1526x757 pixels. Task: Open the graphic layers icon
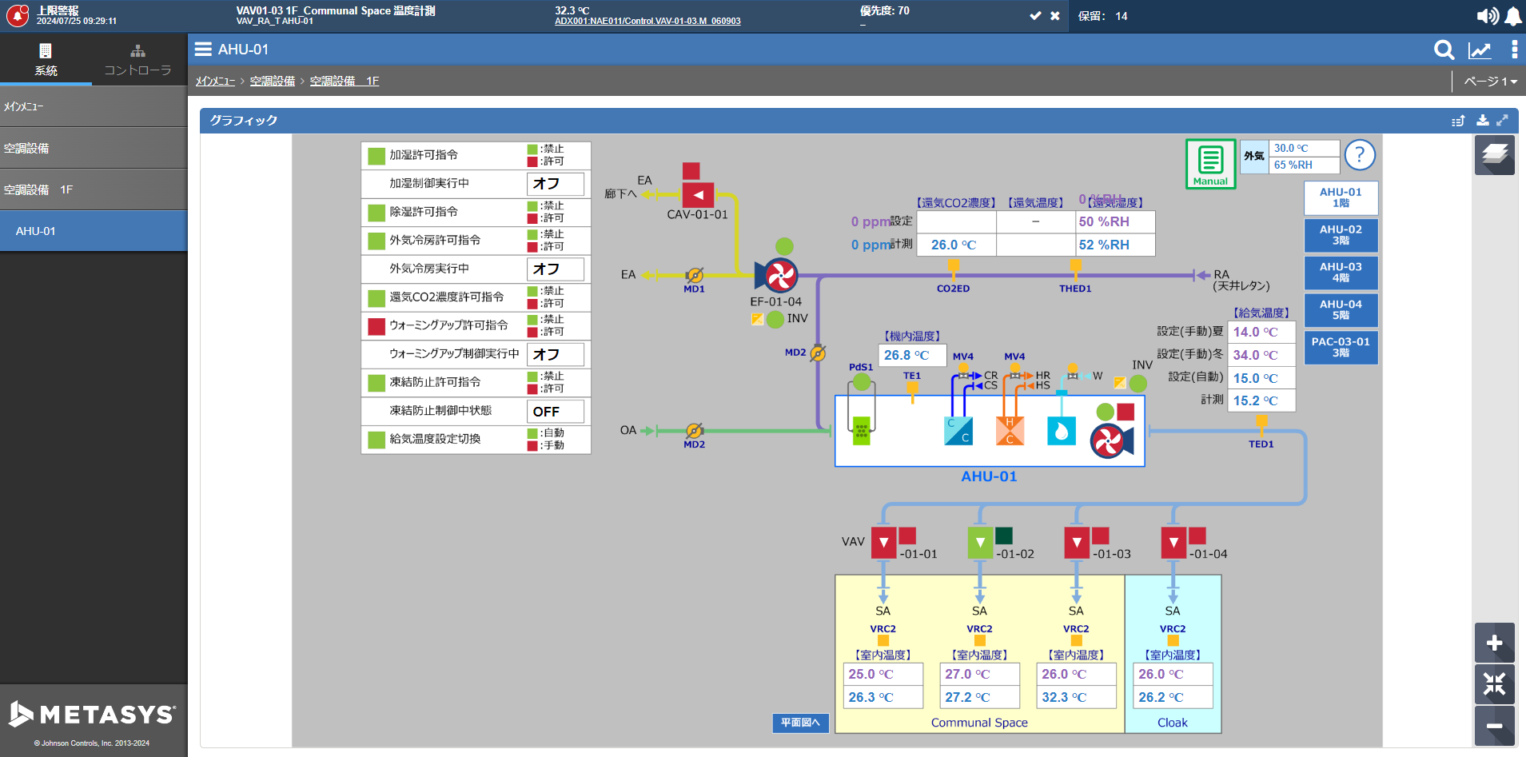1494,154
